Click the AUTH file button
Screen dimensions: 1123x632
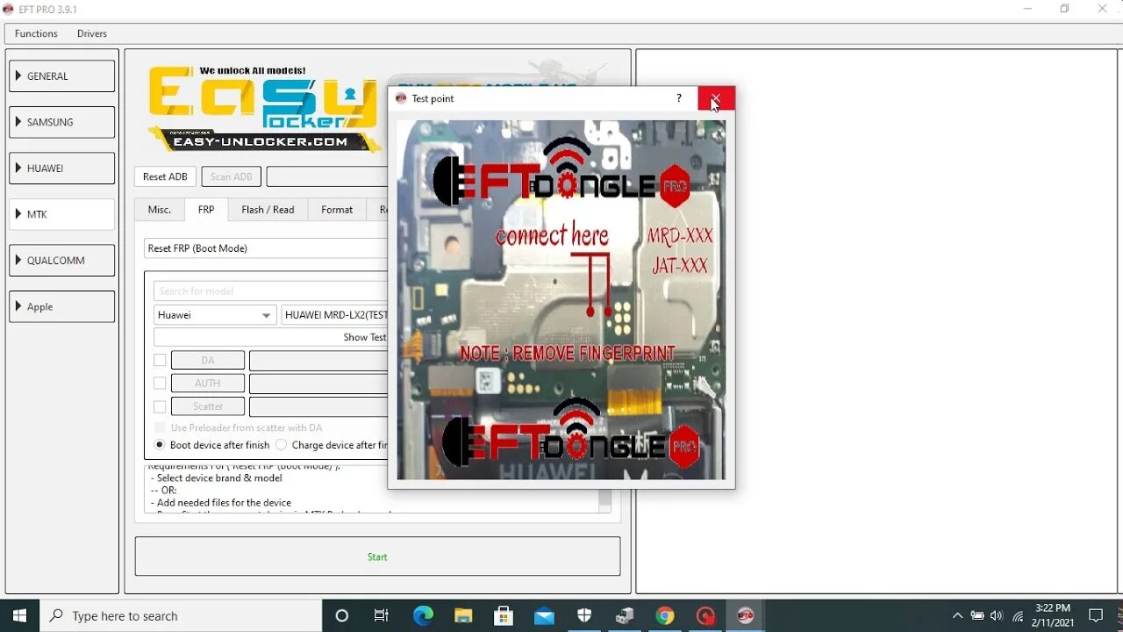click(208, 383)
